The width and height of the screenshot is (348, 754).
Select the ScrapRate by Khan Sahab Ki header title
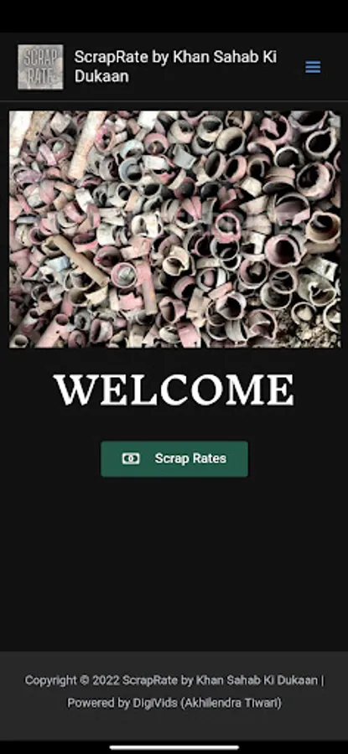click(176, 57)
